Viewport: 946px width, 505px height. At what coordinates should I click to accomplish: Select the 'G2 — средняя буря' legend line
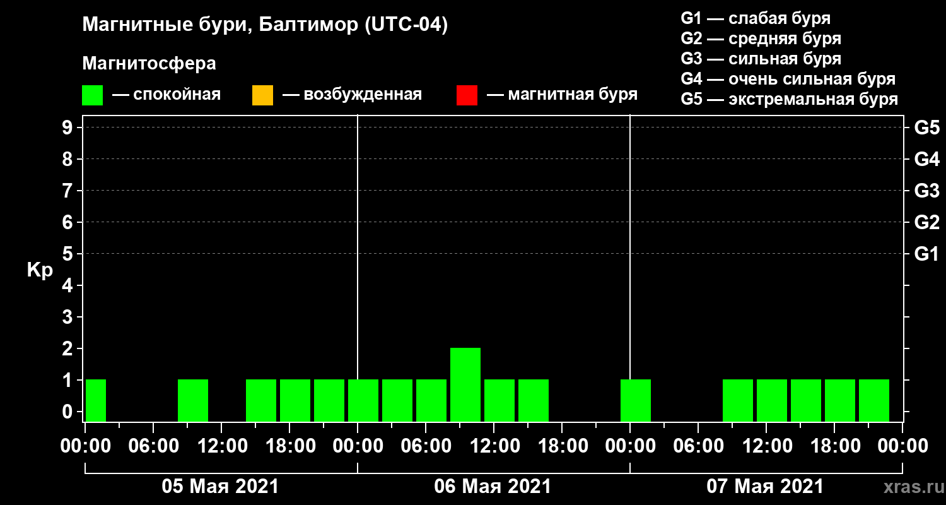761,39
